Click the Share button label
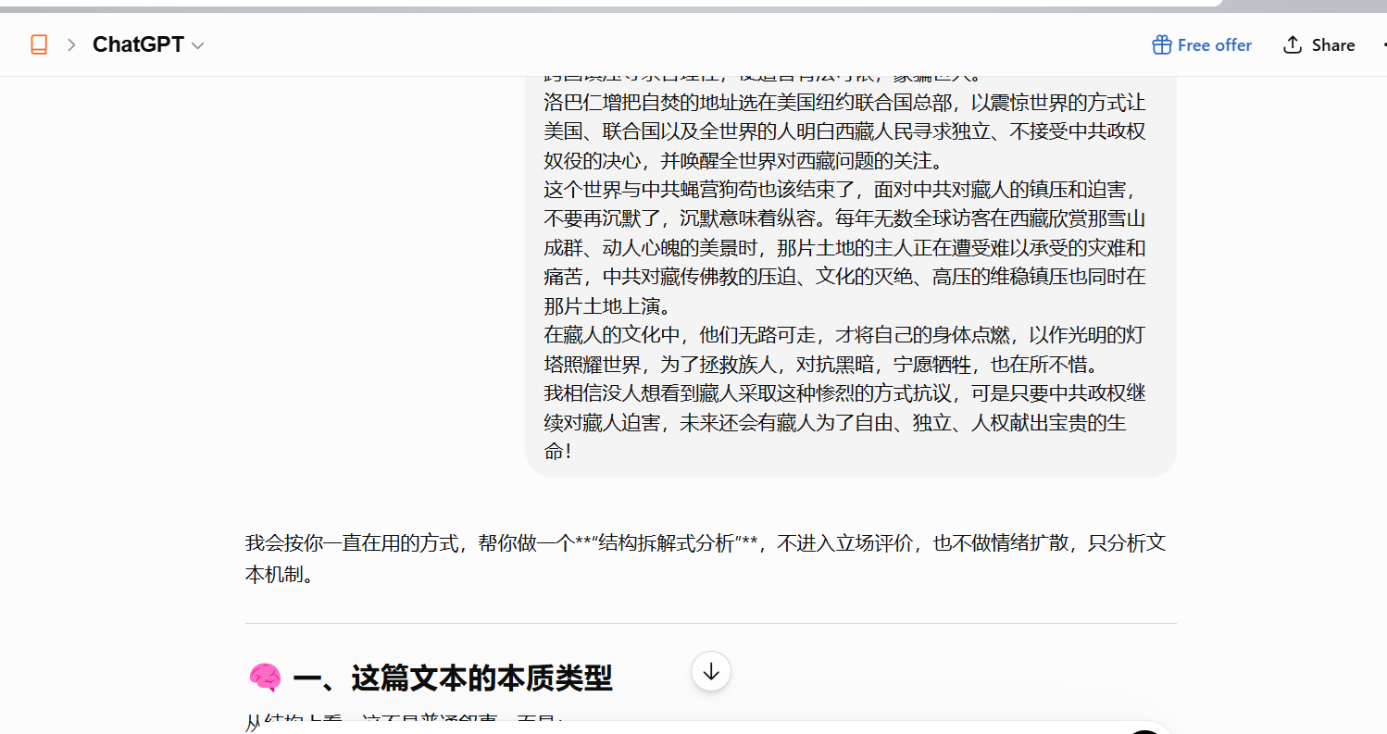The height and width of the screenshot is (734, 1387). [1333, 44]
